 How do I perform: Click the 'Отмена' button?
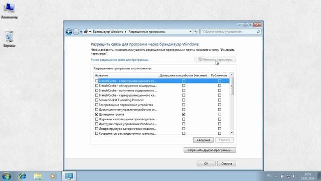click(x=226, y=163)
